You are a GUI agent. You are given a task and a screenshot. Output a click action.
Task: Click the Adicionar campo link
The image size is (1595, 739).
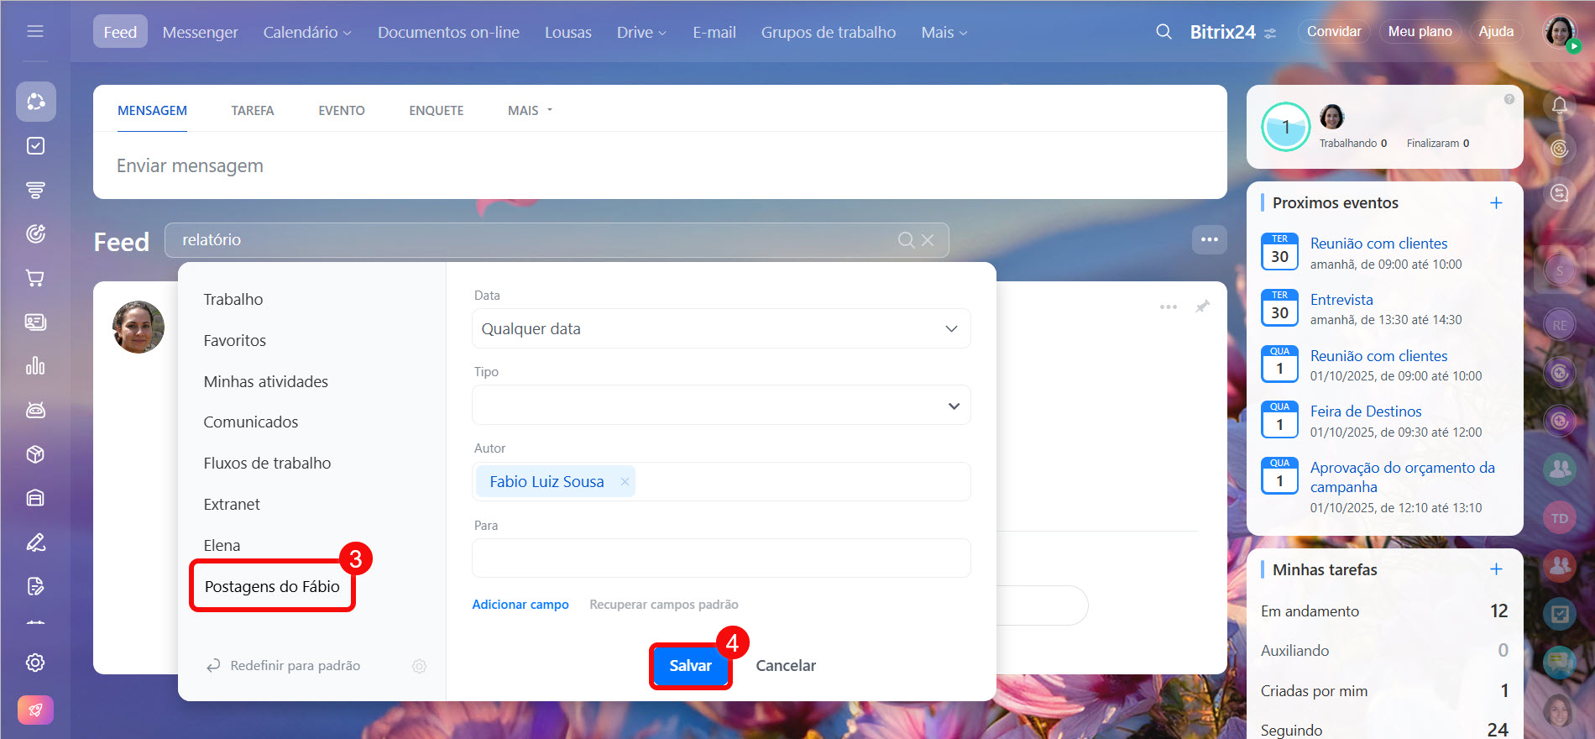[x=520, y=605]
